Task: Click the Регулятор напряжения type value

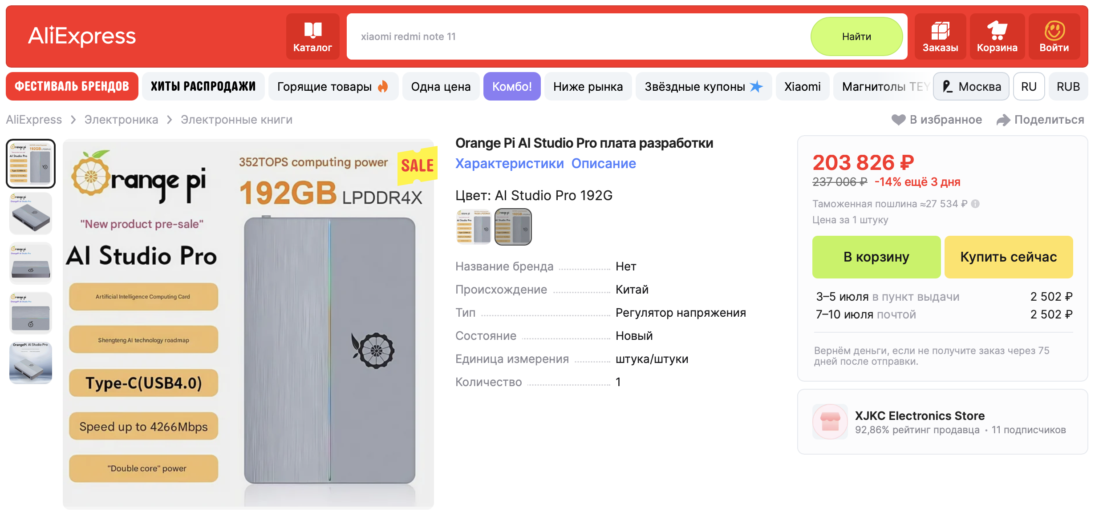Action: (x=681, y=313)
